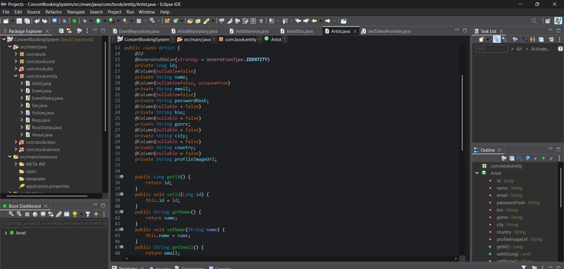This screenshot has width=564, height=269.
Task: Click Collapse All in Package Explorer
Action: (x=61, y=31)
